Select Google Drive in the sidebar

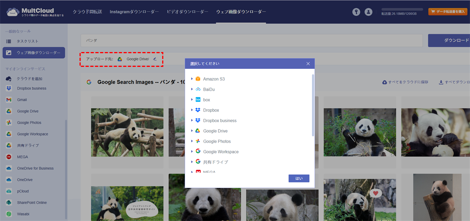[27, 111]
